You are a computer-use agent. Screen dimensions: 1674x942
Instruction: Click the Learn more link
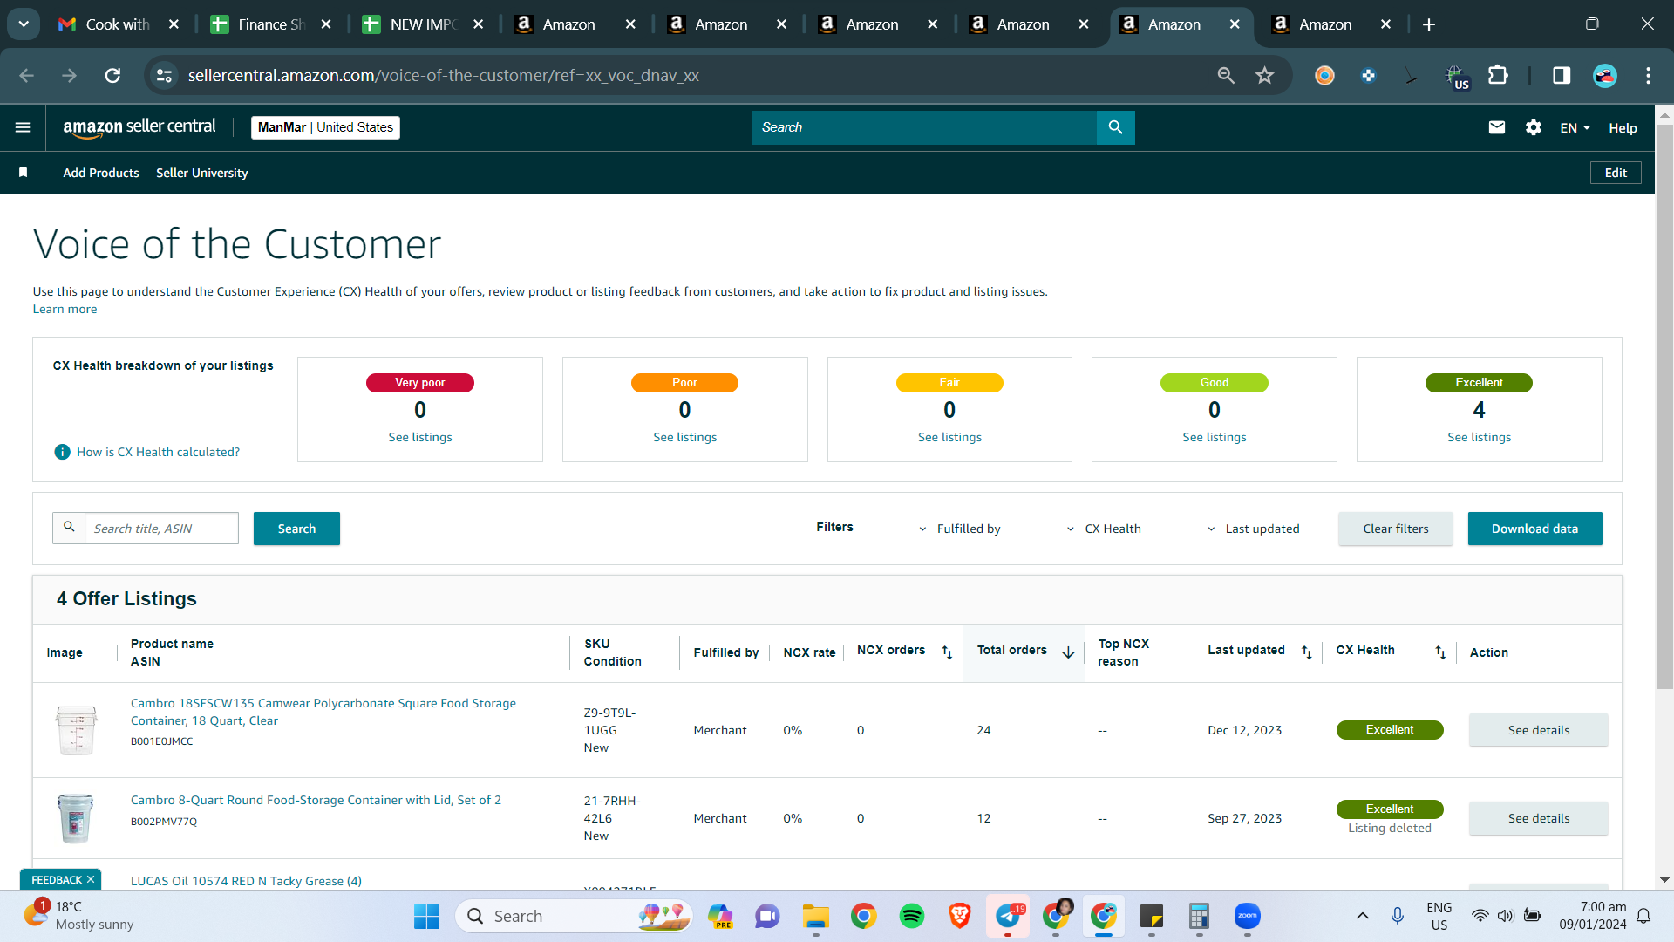click(65, 309)
